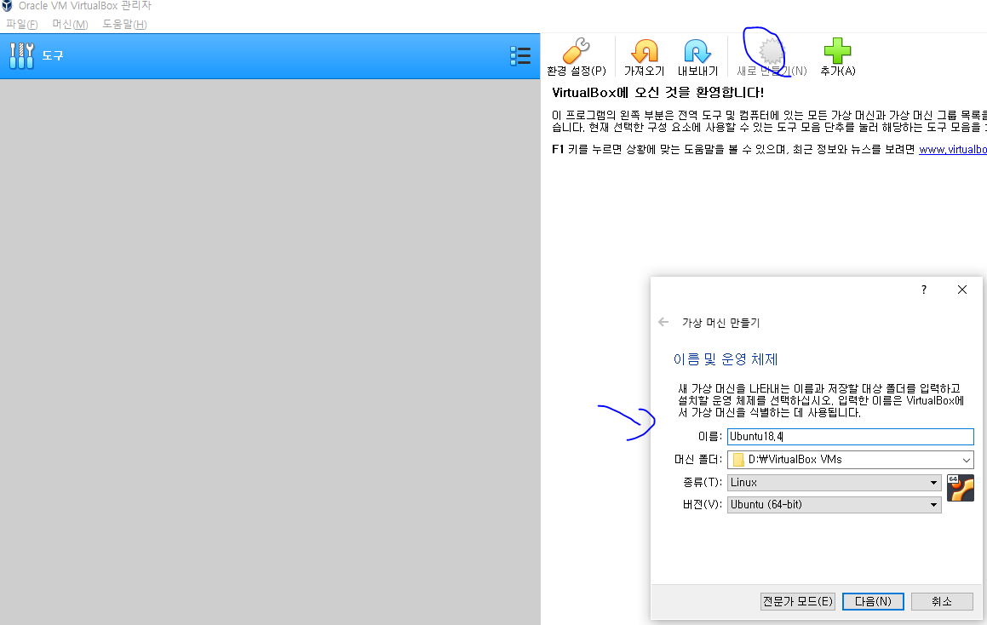
Task: Click the folder icon in the machine folder field
Action: pos(738,460)
